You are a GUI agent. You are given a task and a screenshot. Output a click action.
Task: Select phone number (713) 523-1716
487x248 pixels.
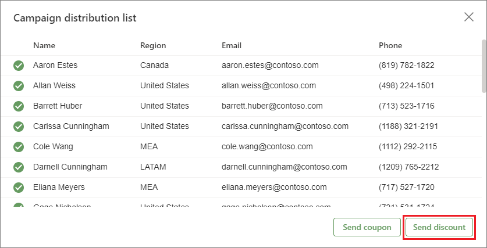406,106
